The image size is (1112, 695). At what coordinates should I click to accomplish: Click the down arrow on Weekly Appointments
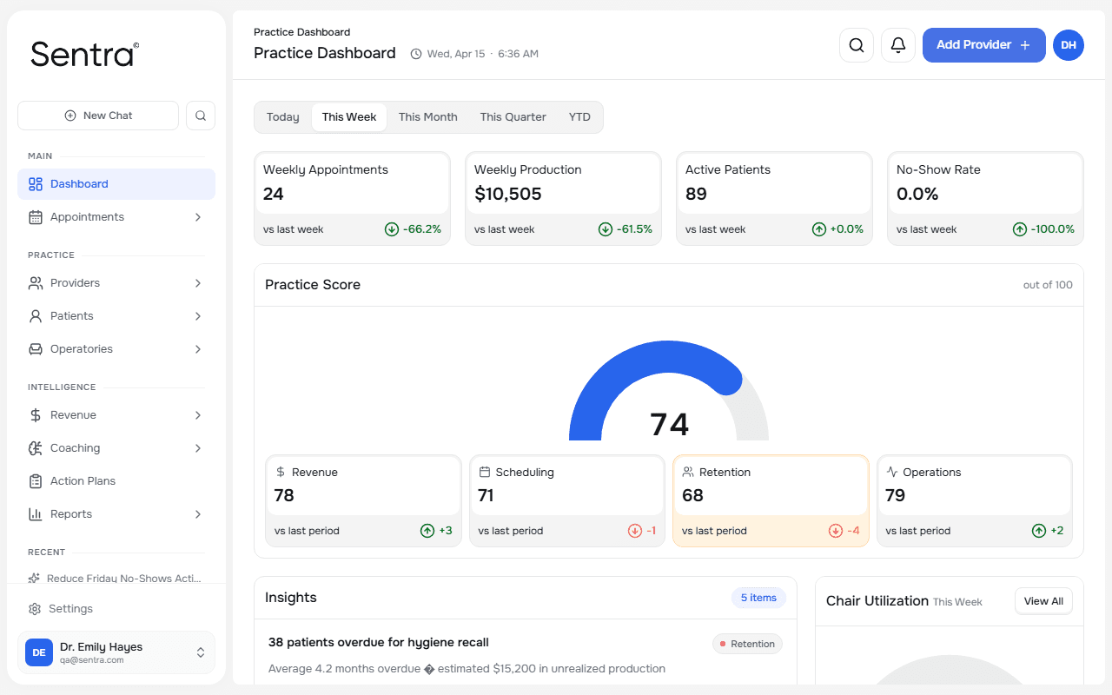pyautogui.click(x=392, y=229)
